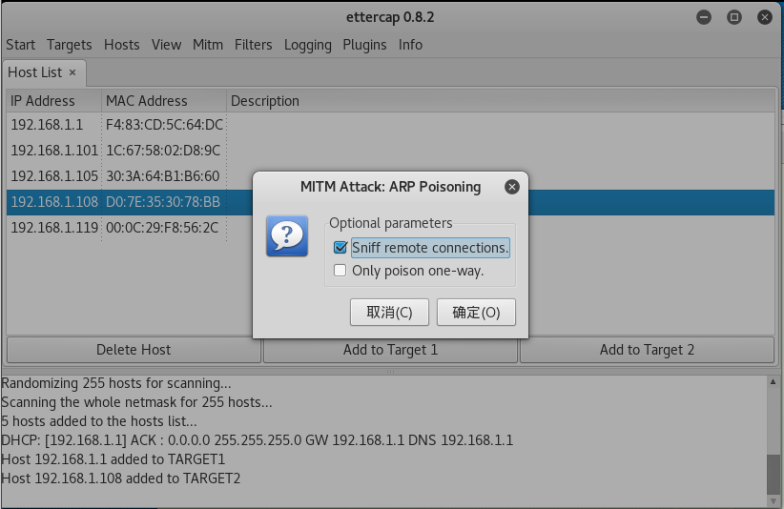
Task: Click log line 'Host 192.168.1.108 added to TARGET2'
Action: [120, 478]
